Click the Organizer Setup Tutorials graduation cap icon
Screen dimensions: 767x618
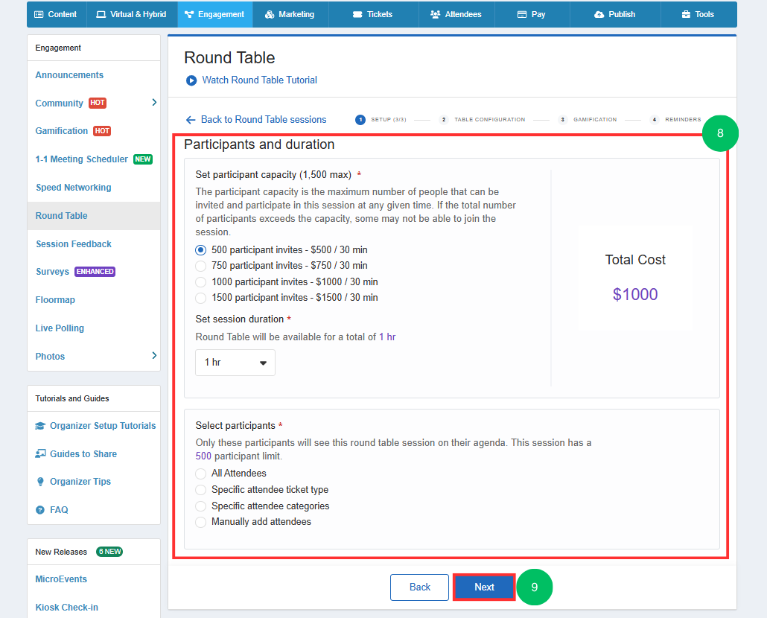[x=40, y=426]
